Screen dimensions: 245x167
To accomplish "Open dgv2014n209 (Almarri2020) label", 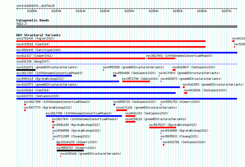I will tap(77, 142).
